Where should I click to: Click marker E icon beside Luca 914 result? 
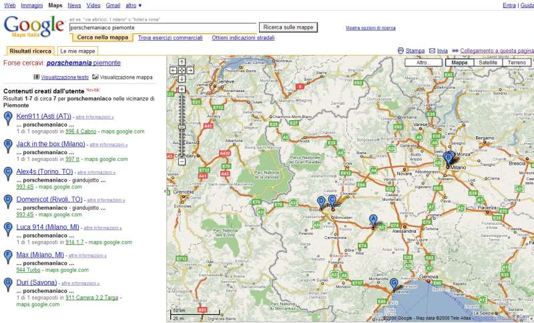tap(8, 229)
